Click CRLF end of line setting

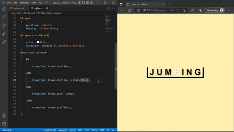click(x=80, y=130)
